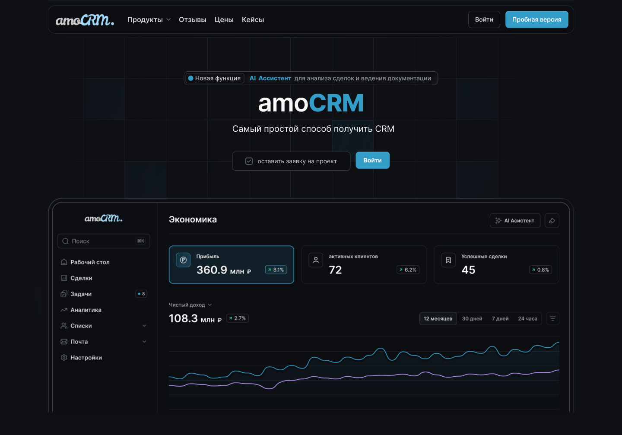Click the 6.2% growth badge
The width and height of the screenshot is (622, 435).
408,270
